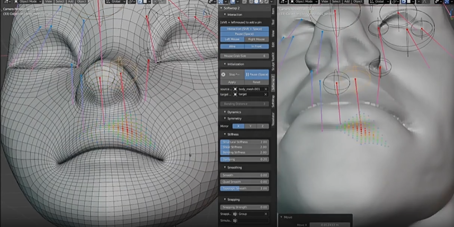
Task: Switch to the Item sidebar tab
Action: [273, 11]
